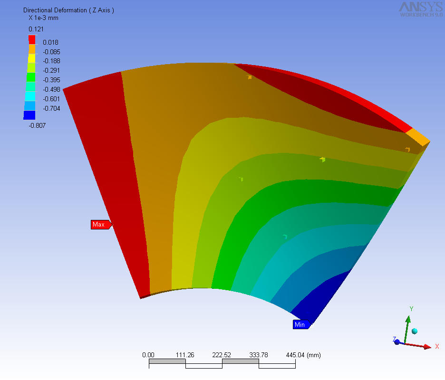Click legend value -0.498
This screenshot has width=445, height=380.
51,89
